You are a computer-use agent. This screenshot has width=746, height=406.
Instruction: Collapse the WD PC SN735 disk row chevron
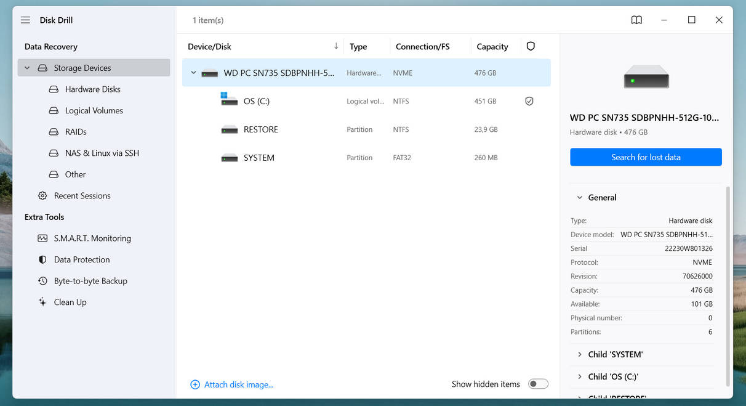[x=193, y=73]
